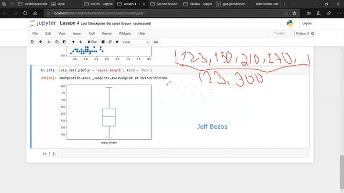Switch to the Pandas Jupyter tab
This screenshot has width=344, height=193.
[x=198, y=4]
